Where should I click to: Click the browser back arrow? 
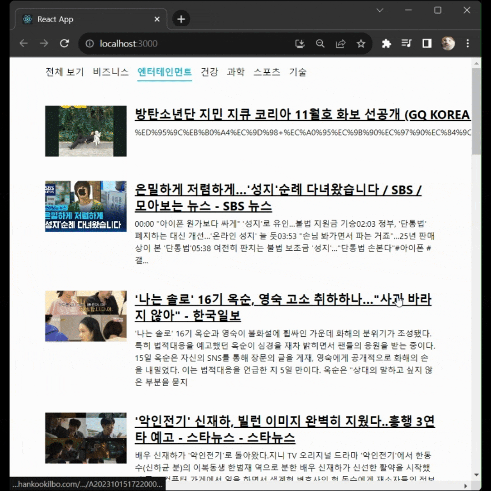click(24, 43)
